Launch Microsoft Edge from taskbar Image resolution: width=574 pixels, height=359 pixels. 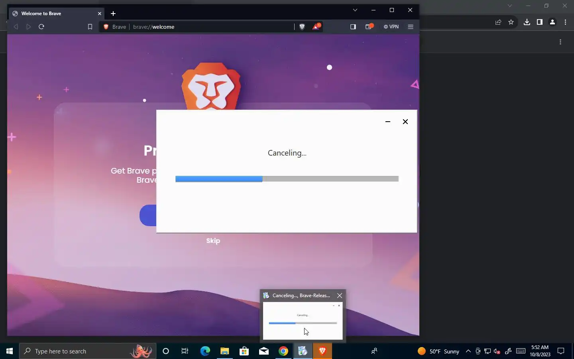(205, 351)
